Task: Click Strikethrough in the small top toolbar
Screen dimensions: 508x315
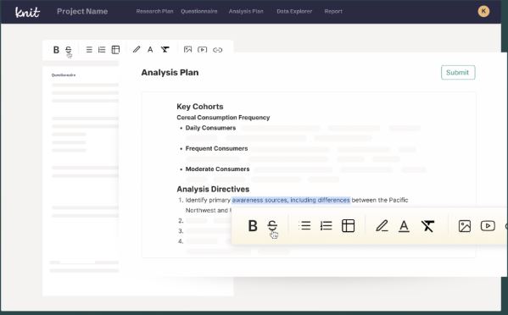Action: tap(69, 50)
